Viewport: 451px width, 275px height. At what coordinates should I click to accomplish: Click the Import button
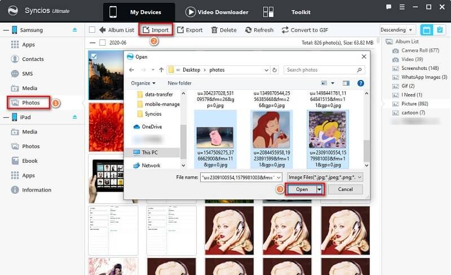click(x=156, y=30)
